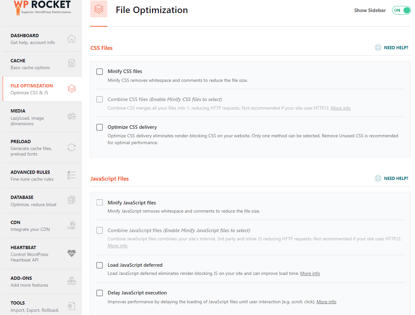
Task: Click the Load JavaScript deferred label
Action: pyautogui.click(x=135, y=265)
